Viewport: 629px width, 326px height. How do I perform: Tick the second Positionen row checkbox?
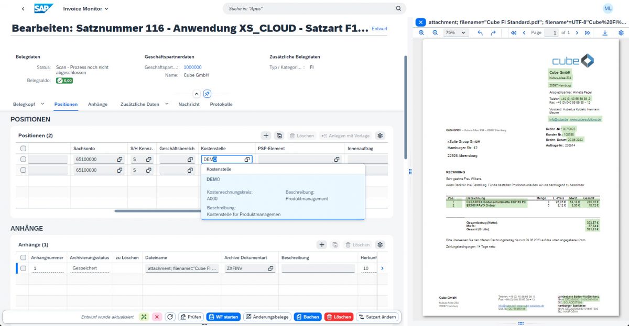coord(22,170)
